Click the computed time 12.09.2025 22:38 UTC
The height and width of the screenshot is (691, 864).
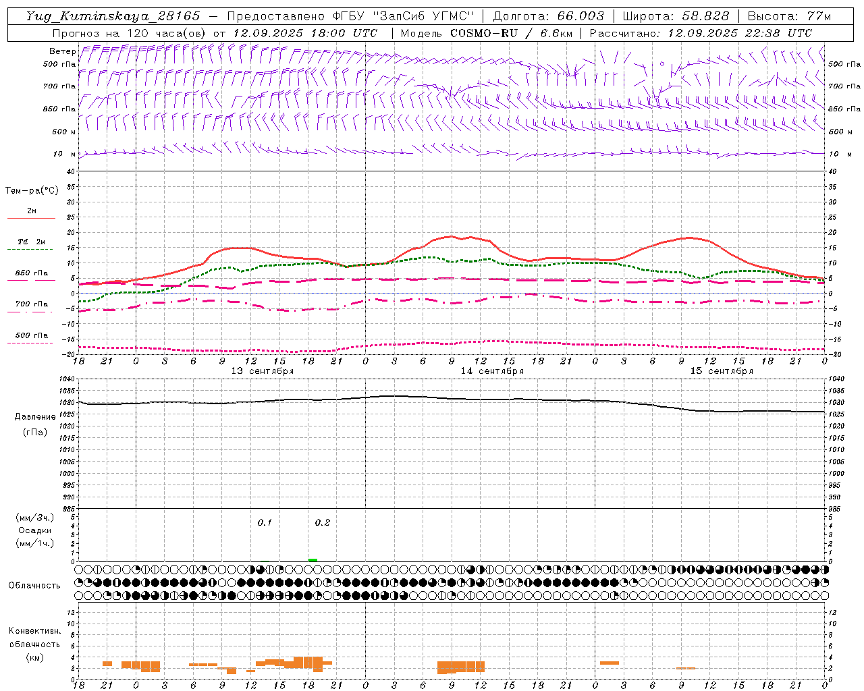pyautogui.click(x=740, y=33)
